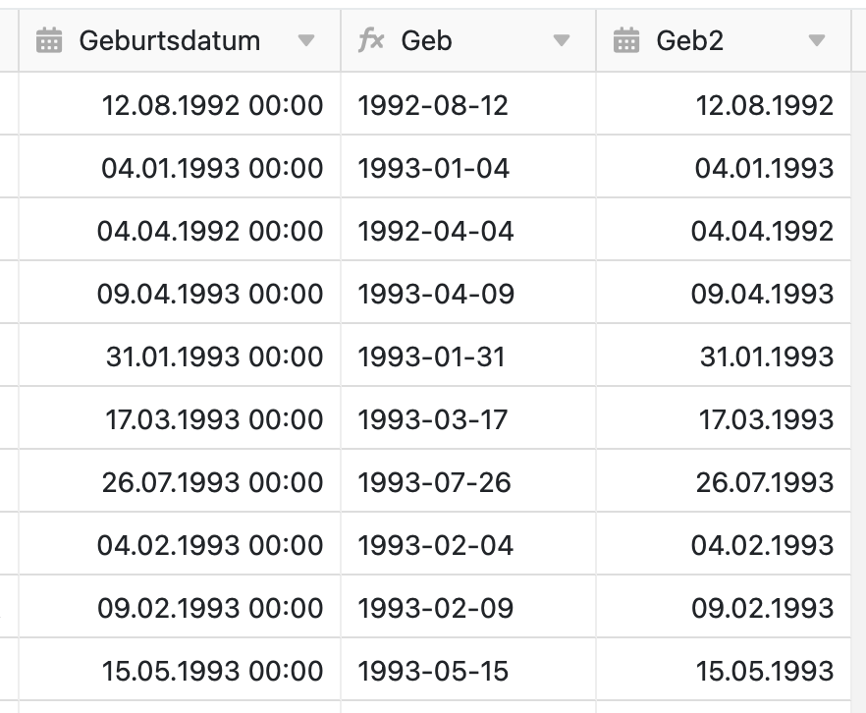Click Geburtsdatum cell 09.04.1993 00:00
Viewport: 866px width, 713px height.
tap(210, 294)
